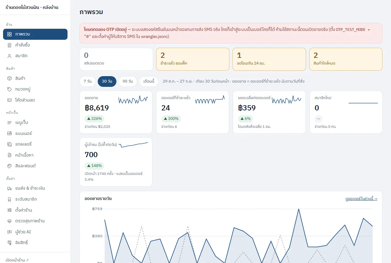Click the ▲ 326% growth badge
The width and height of the screenshot is (391, 263).
[x=94, y=119]
